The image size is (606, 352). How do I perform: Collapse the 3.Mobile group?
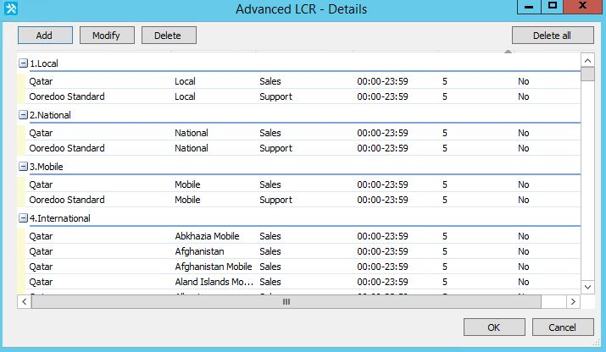pyautogui.click(x=23, y=167)
